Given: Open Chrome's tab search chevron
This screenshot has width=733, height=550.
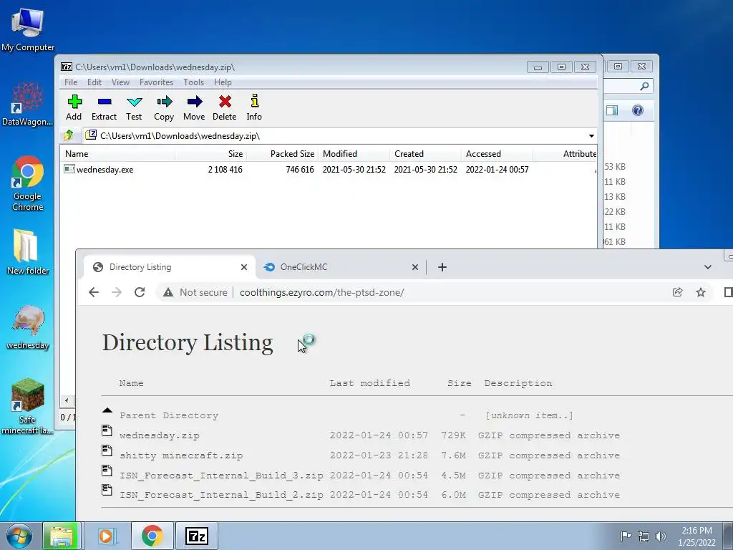Looking at the screenshot, I should 708,267.
